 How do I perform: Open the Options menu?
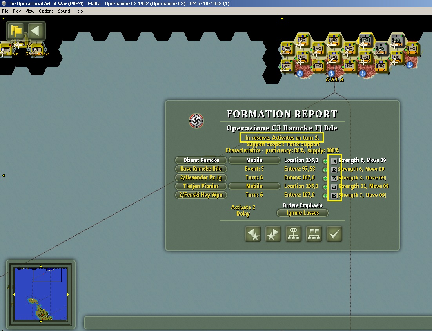pos(46,11)
